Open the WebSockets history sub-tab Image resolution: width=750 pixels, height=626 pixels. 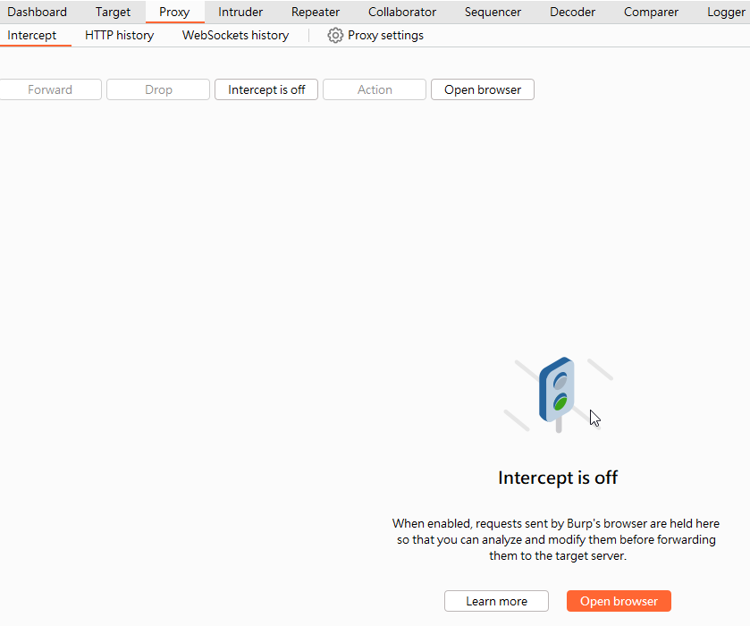235,36
